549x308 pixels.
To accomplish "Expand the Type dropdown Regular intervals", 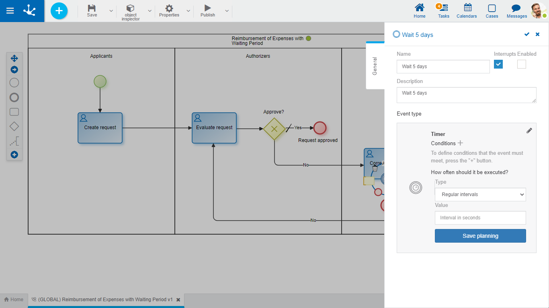I will [x=480, y=195].
